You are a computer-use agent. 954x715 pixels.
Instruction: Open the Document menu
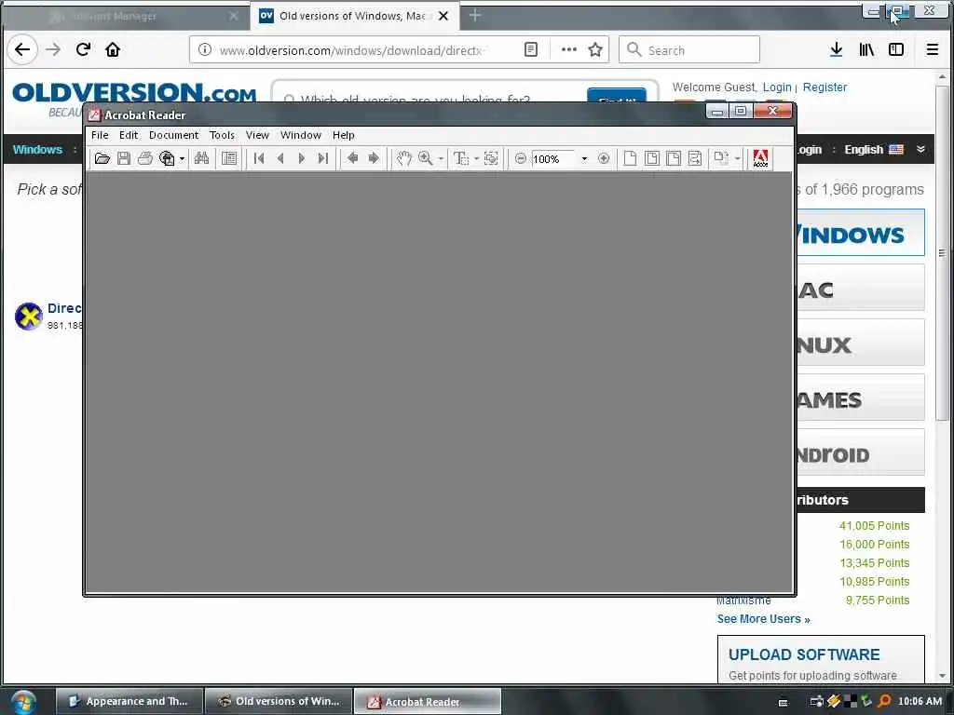click(173, 135)
